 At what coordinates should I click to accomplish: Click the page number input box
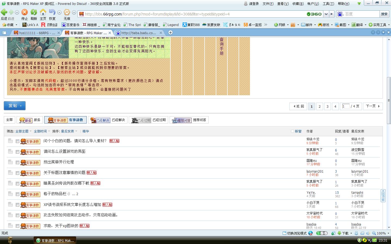346,106
